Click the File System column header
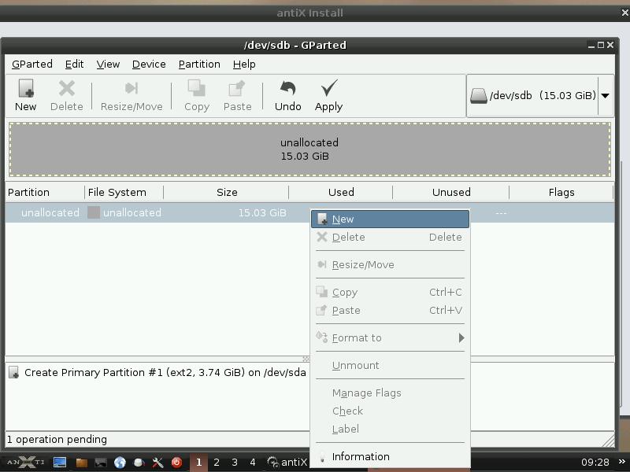This screenshot has width=630, height=472. point(124,192)
